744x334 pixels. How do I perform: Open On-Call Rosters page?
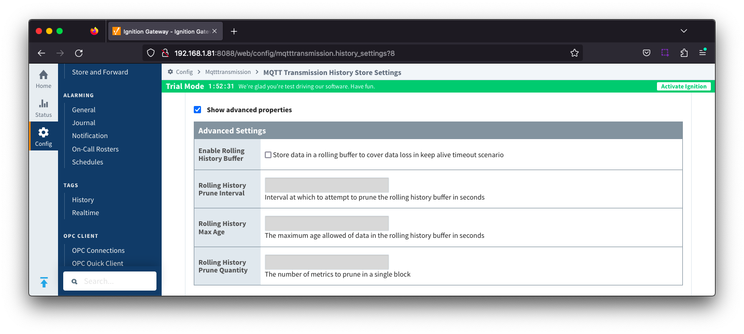(x=95, y=149)
